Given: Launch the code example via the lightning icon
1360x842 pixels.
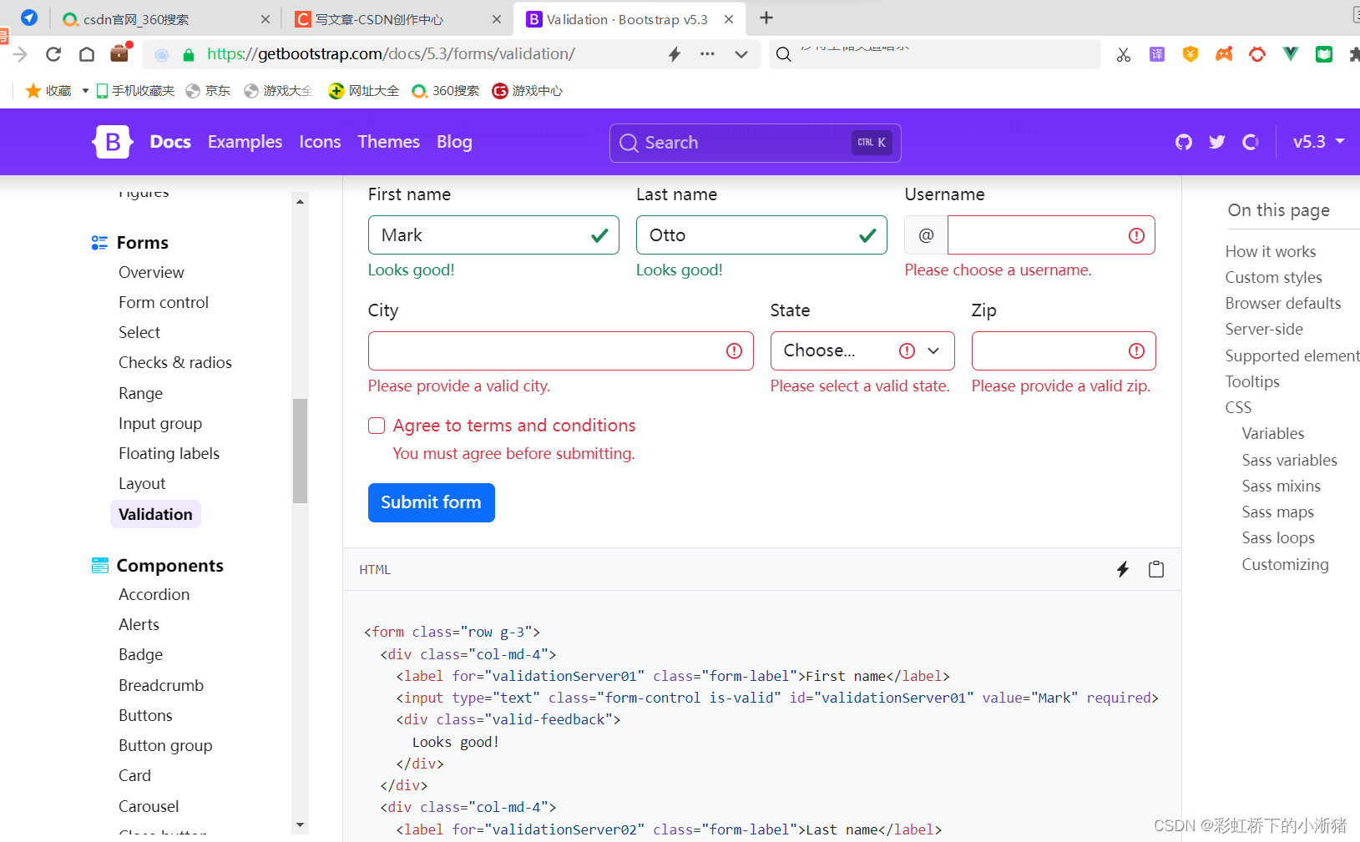Looking at the screenshot, I should pos(1122,569).
